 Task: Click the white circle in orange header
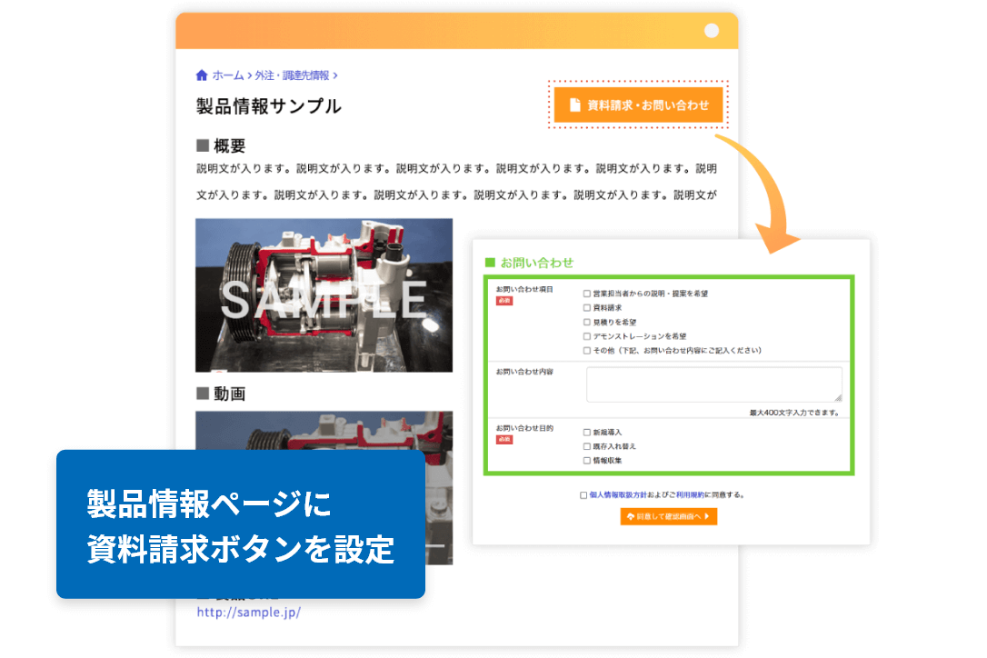pyautogui.click(x=712, y=31)
